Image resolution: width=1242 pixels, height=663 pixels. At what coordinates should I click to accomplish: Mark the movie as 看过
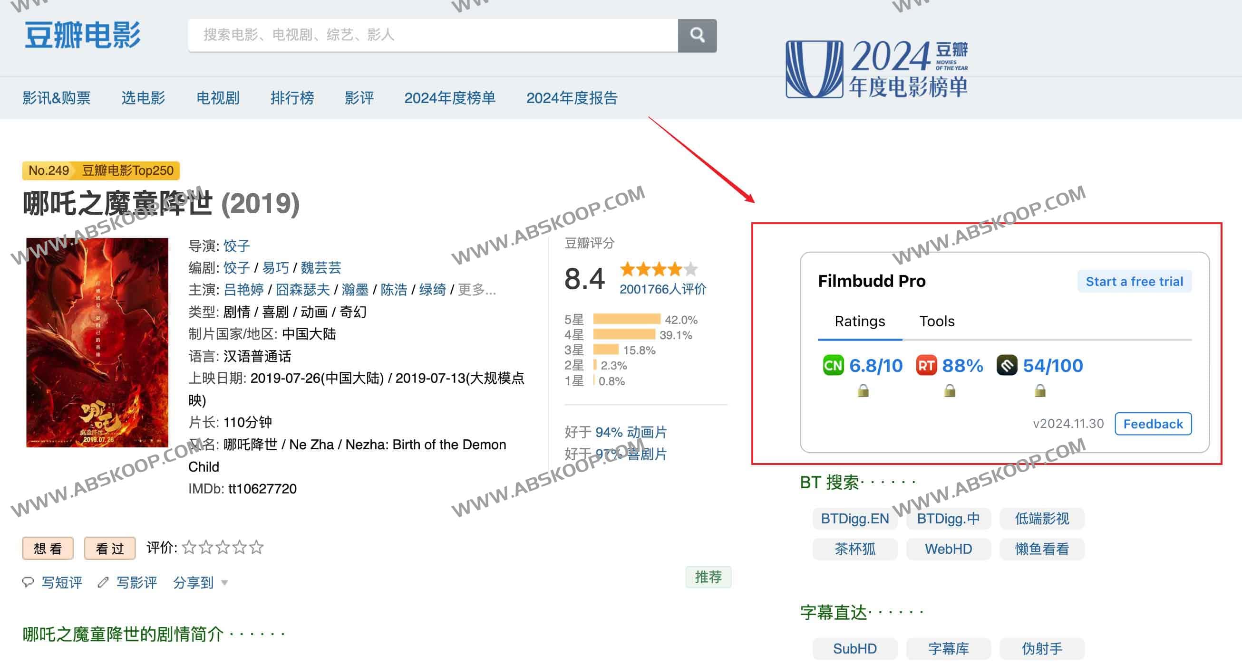click(109, 548)
